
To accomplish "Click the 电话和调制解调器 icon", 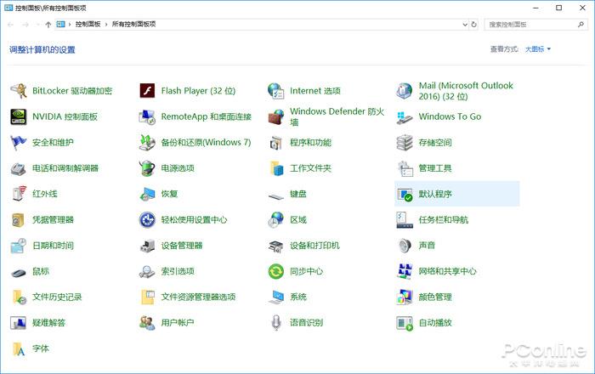I will click(18, 168).
